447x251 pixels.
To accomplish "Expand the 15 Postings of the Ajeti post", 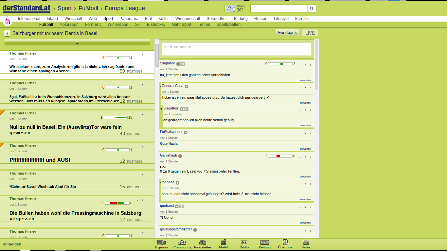I will pos(131,187).
